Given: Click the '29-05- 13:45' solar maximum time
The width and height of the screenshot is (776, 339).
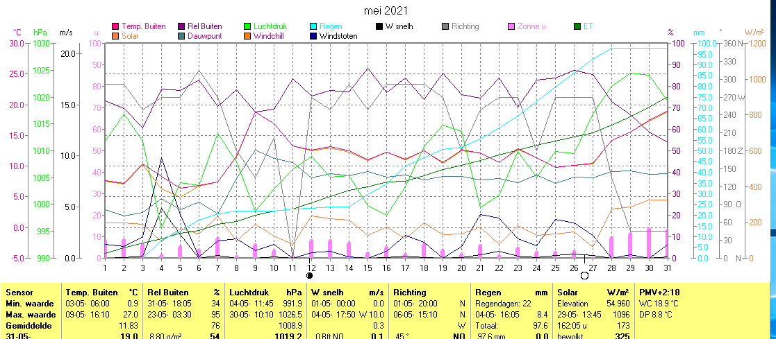Looking at the screenshot, I should click(x=579, y=315).
